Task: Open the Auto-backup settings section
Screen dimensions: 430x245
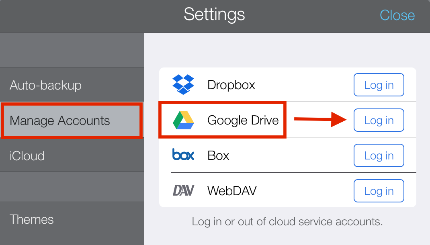Action: point(72,85)
